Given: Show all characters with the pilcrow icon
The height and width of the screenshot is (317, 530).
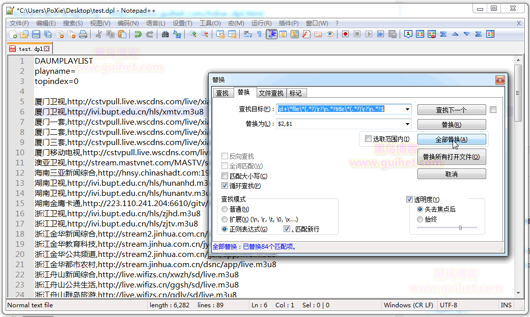Looking at the screenshot, I should click(x=259, y=34).
